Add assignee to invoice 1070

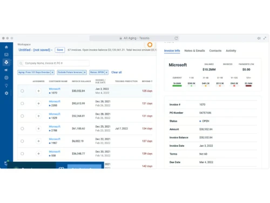pos(38,91)
